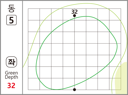Click the word Depth in the sidebar

(x=12, y=77)
